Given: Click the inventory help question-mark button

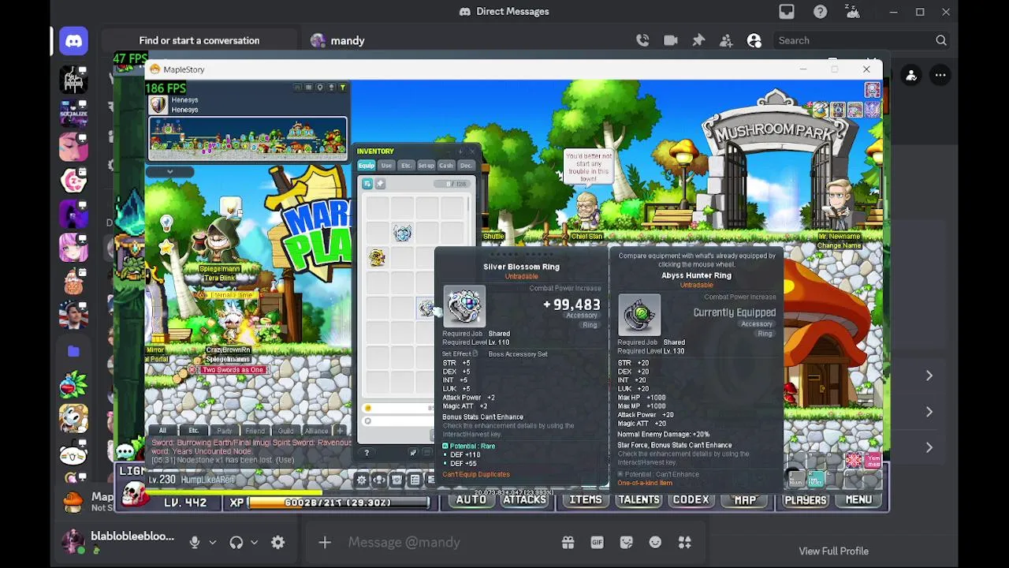Looking at the screenshot, I should 367,453.
